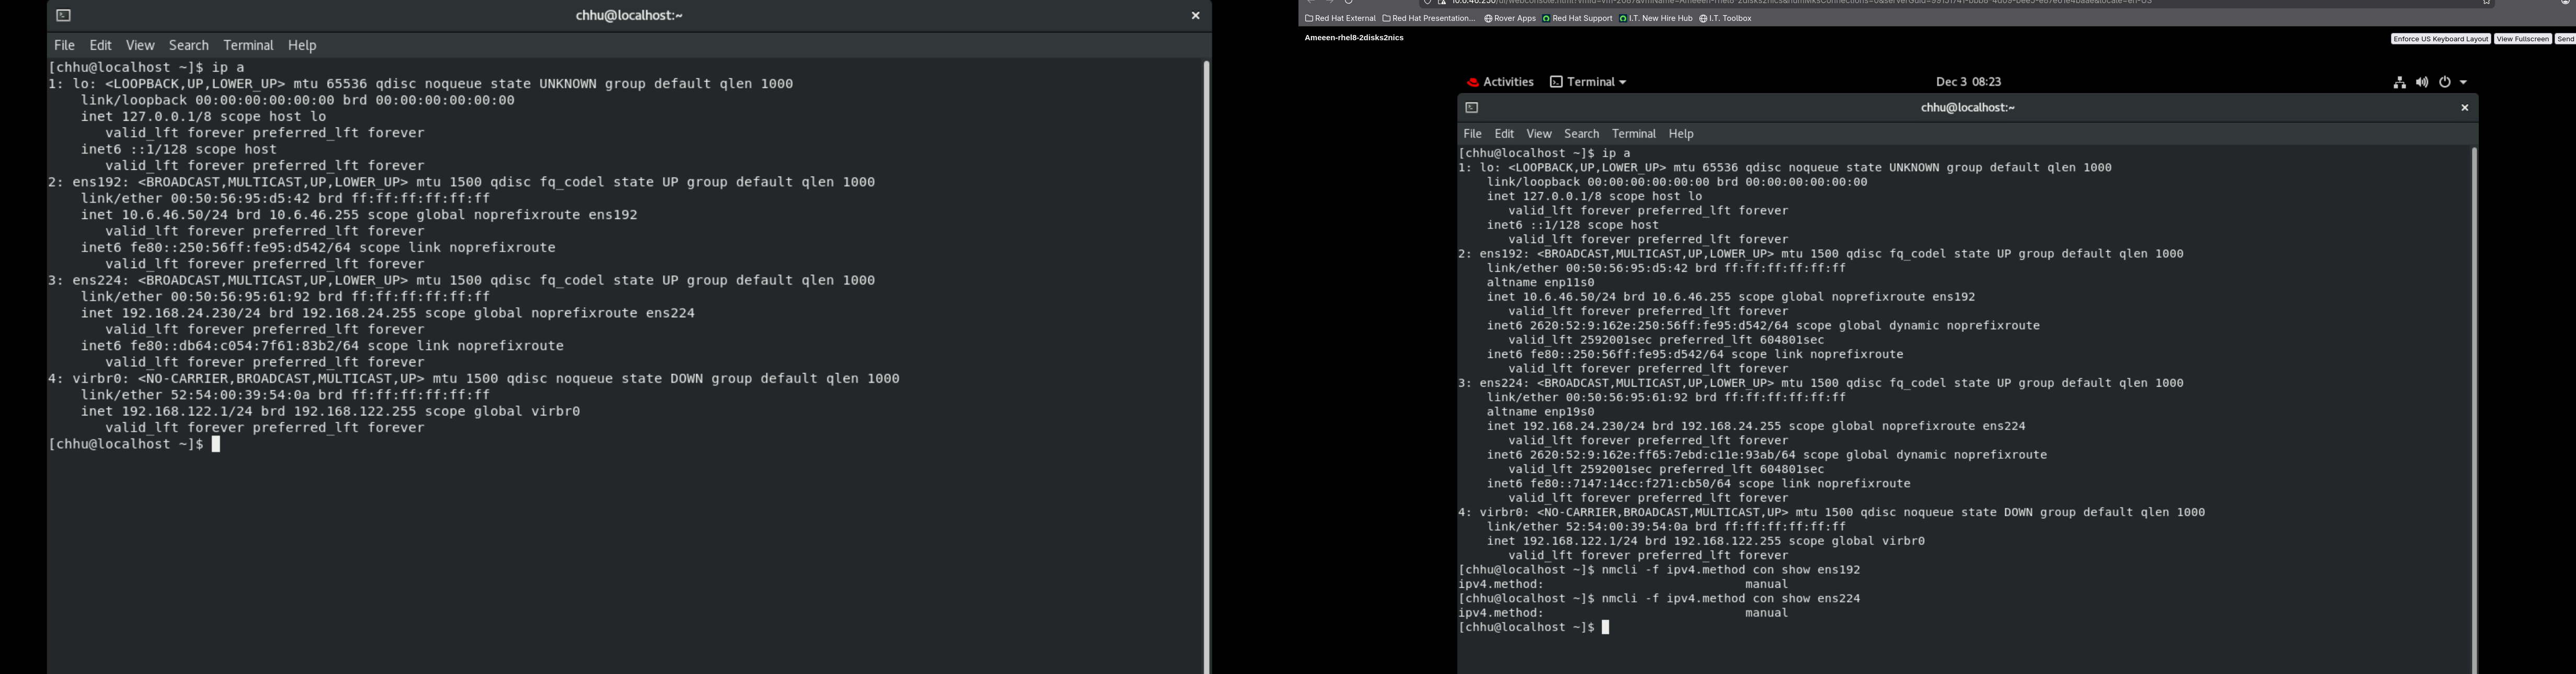Click the power icon in GNOME top bar

tap(2445, 83)
